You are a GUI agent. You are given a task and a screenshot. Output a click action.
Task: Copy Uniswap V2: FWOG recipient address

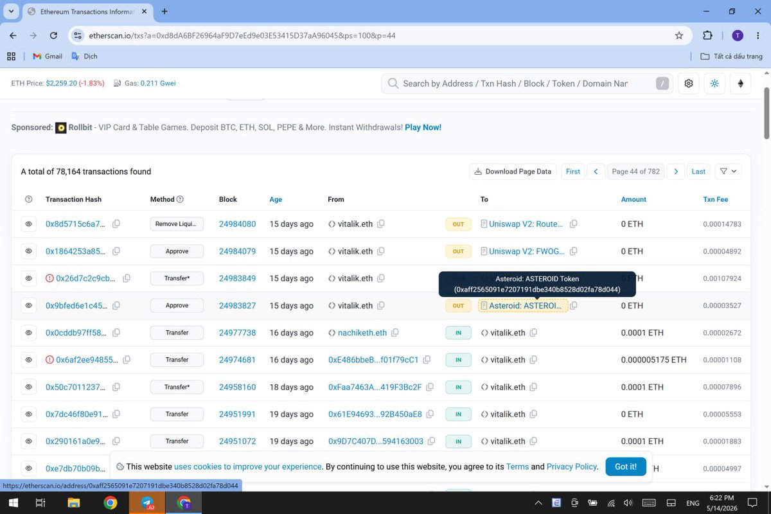(x=574, y=251)
